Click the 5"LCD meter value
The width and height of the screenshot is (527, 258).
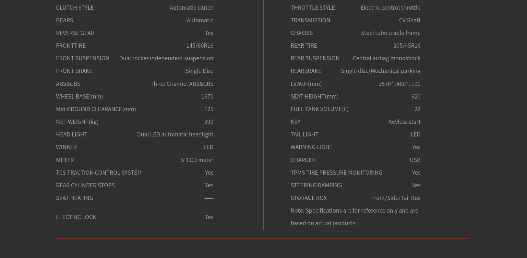197,160
